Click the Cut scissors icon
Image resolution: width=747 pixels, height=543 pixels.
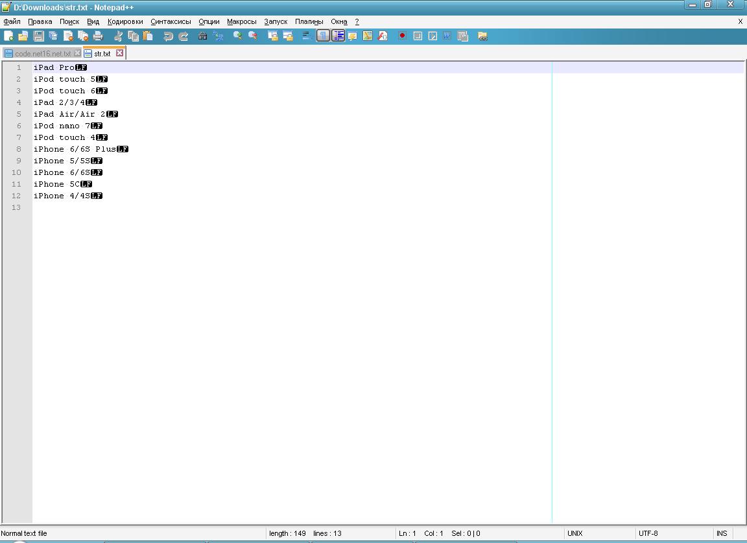pyautogui.click(x=118, y=36)
